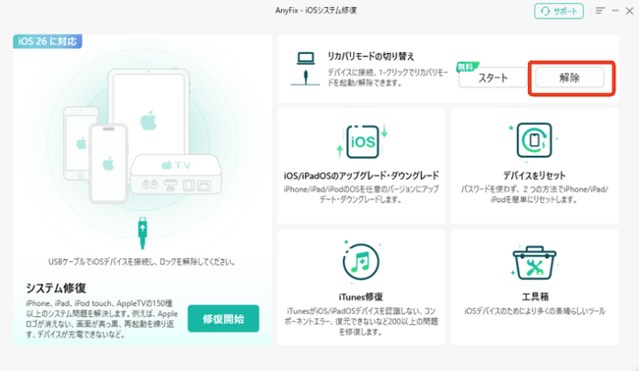This screenshot has width=639, height=372.
Task: Click the サポート support button
Action: click(558, 11)
